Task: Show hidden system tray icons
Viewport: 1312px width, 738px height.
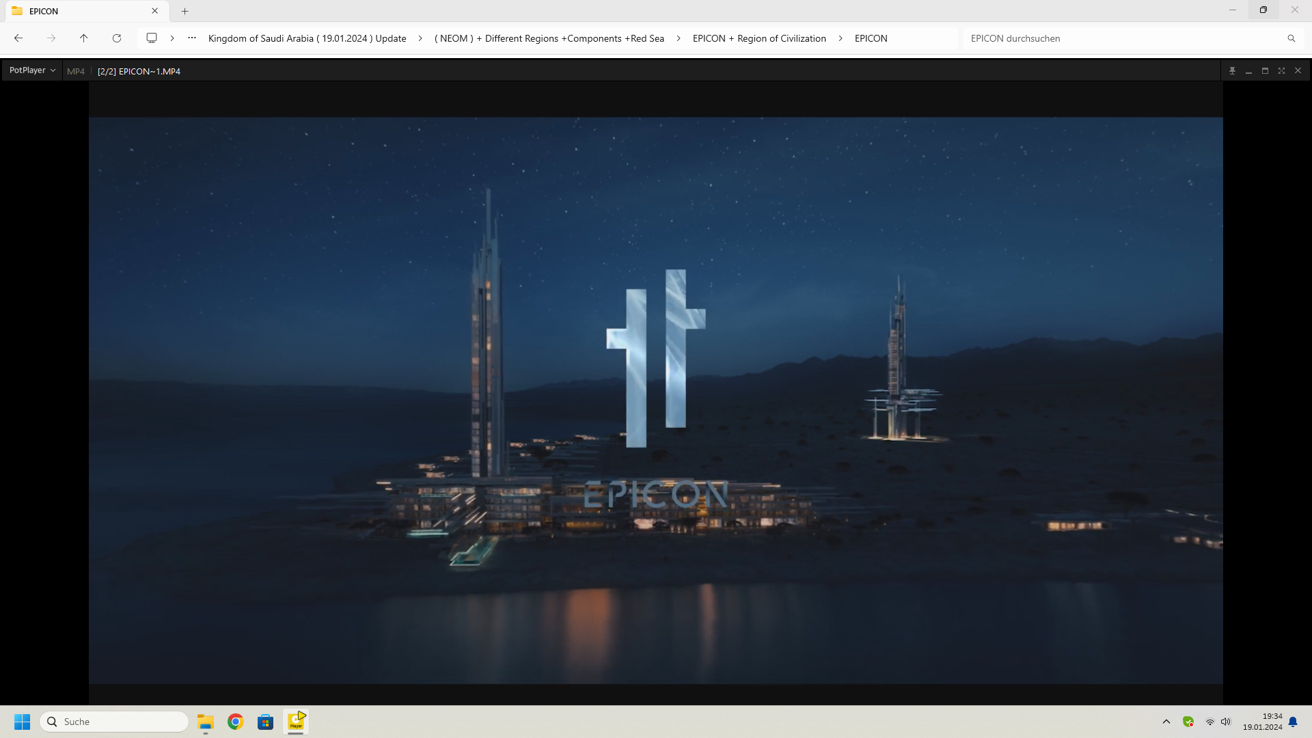Action: point(1166,722)
